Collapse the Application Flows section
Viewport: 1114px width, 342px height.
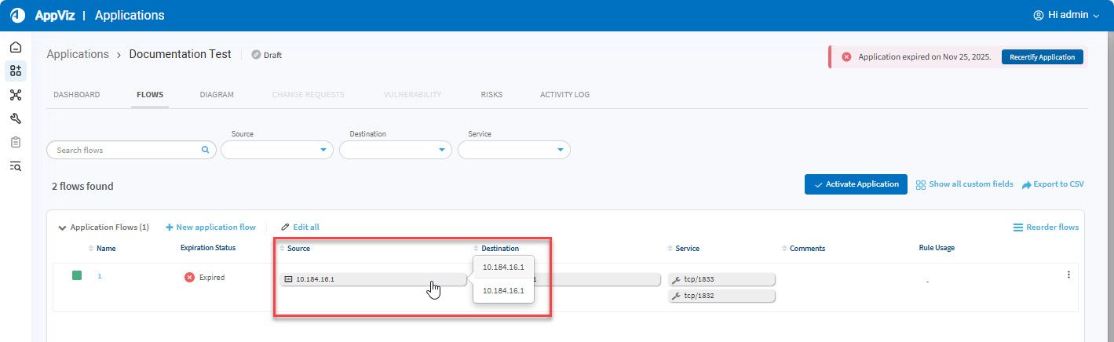point(62,228)
